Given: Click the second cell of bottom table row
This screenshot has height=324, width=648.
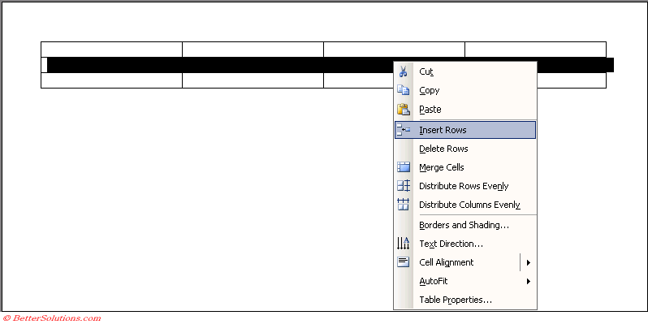Looking at the screenshot, I should (x=253, y=80).
